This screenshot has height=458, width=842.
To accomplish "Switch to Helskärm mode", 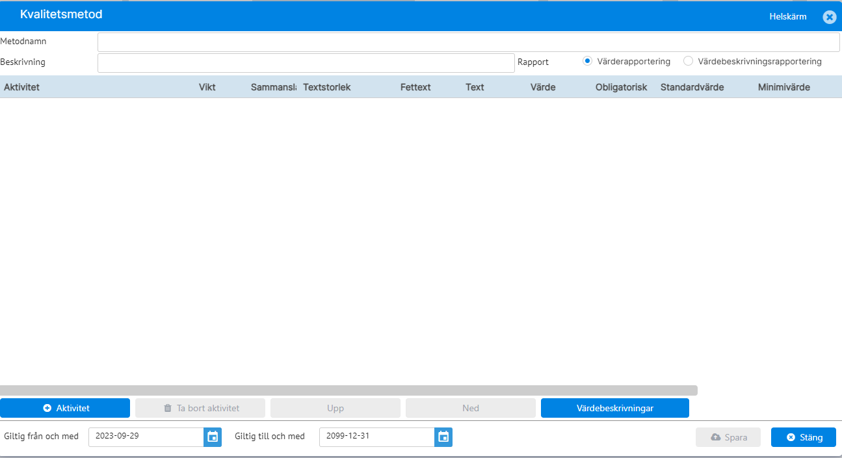I will point(787,17).
